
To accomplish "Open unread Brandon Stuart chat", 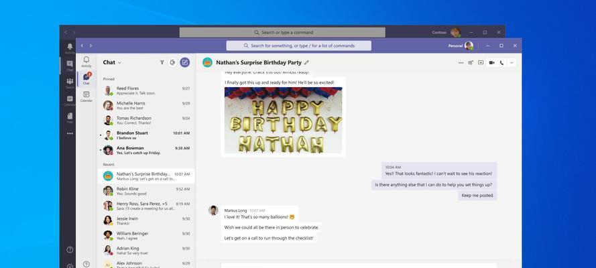I will pyautogui.click(x=146, y=135).
